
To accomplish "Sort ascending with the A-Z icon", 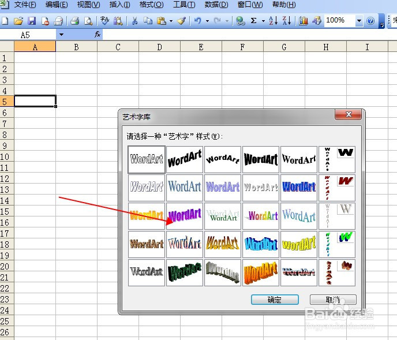I will (x=273, y=21).
